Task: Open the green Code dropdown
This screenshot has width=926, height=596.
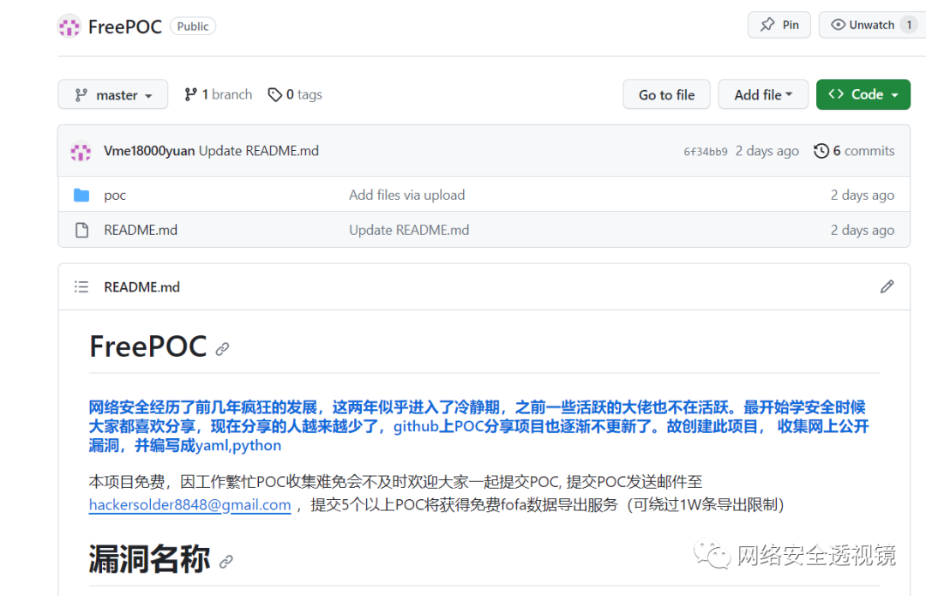Action: pos(863,94)
